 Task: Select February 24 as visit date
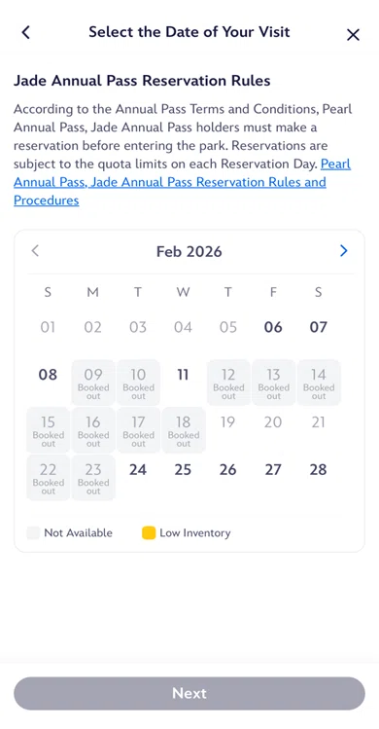click(x=138, y=470)
